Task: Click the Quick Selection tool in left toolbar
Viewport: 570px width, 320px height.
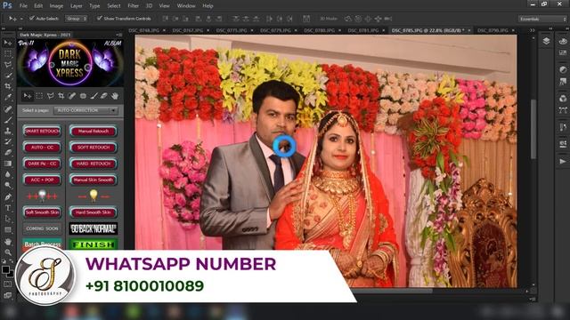Action: tap(8, 76)
